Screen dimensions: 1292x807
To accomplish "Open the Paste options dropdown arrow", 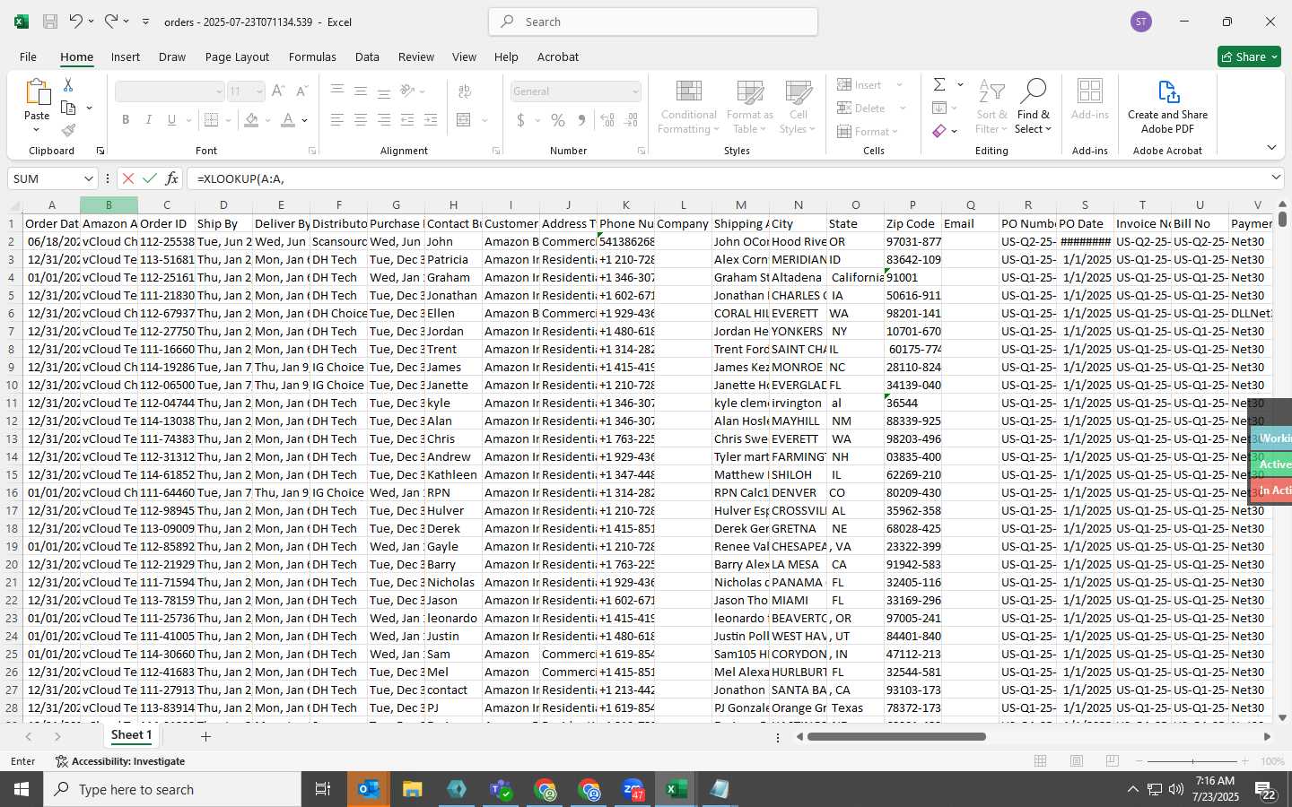I will (37, 130).
